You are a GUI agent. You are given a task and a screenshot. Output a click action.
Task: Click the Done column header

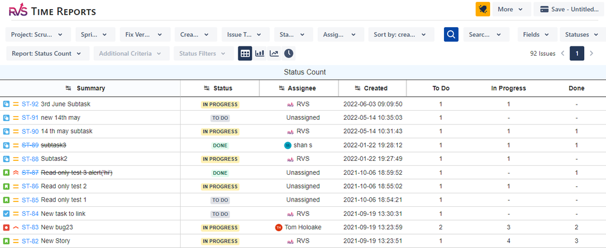coord(576,88)
